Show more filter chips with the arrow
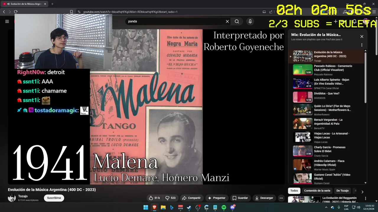Image resolution: width=378 pixels, height=212 pixels. tap(362, 192)
